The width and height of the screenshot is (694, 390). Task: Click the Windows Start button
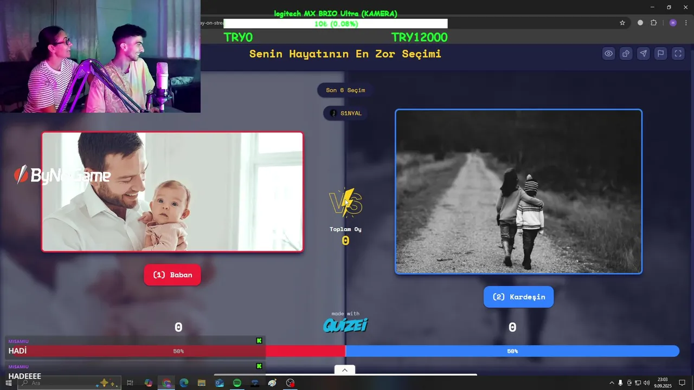(9, 383)
